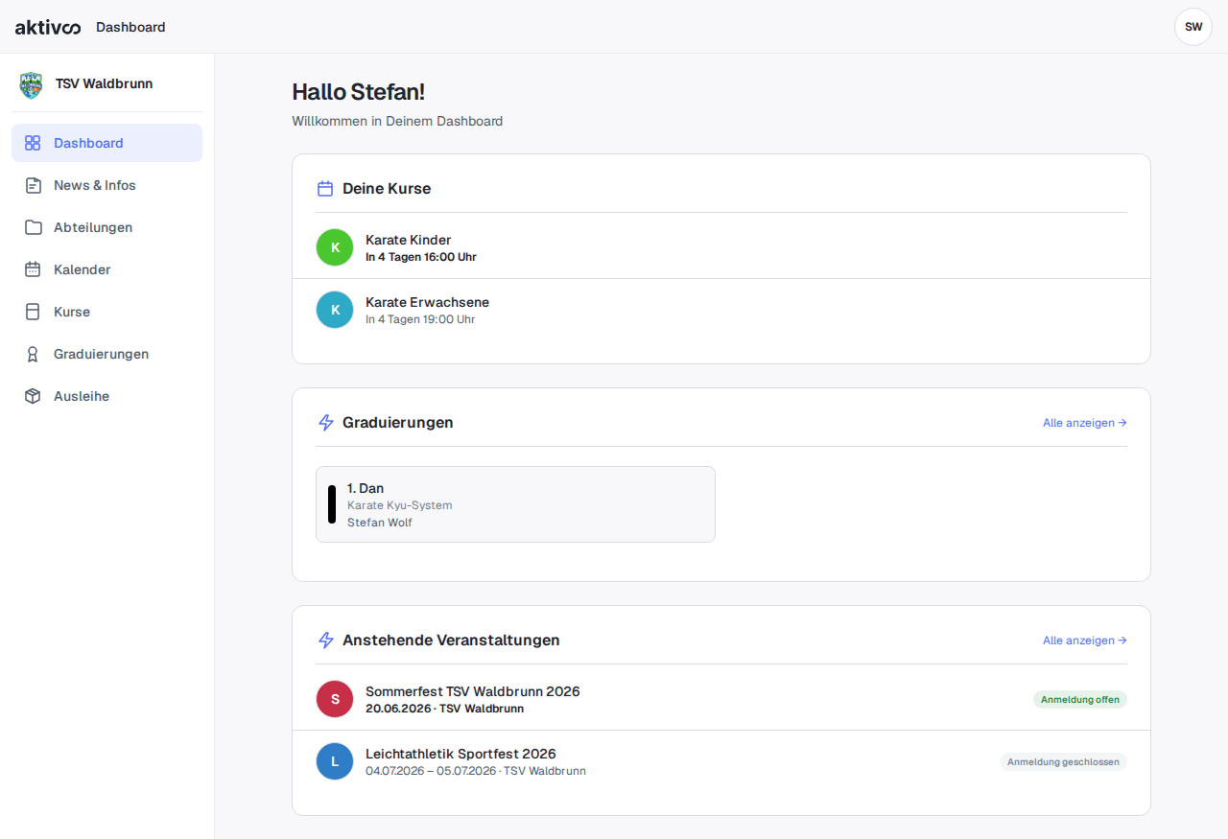Click the calendar icon beside Deine Kurse
1228x839 pixels.
tap(325, 189)
